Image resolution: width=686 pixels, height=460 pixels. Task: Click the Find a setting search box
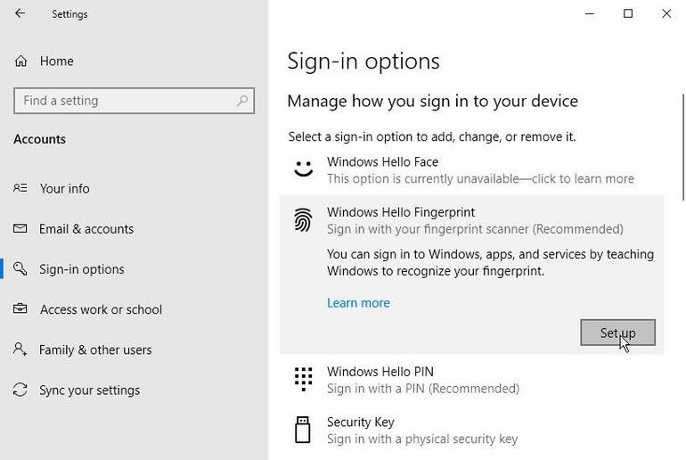click(x=125, y=101)
